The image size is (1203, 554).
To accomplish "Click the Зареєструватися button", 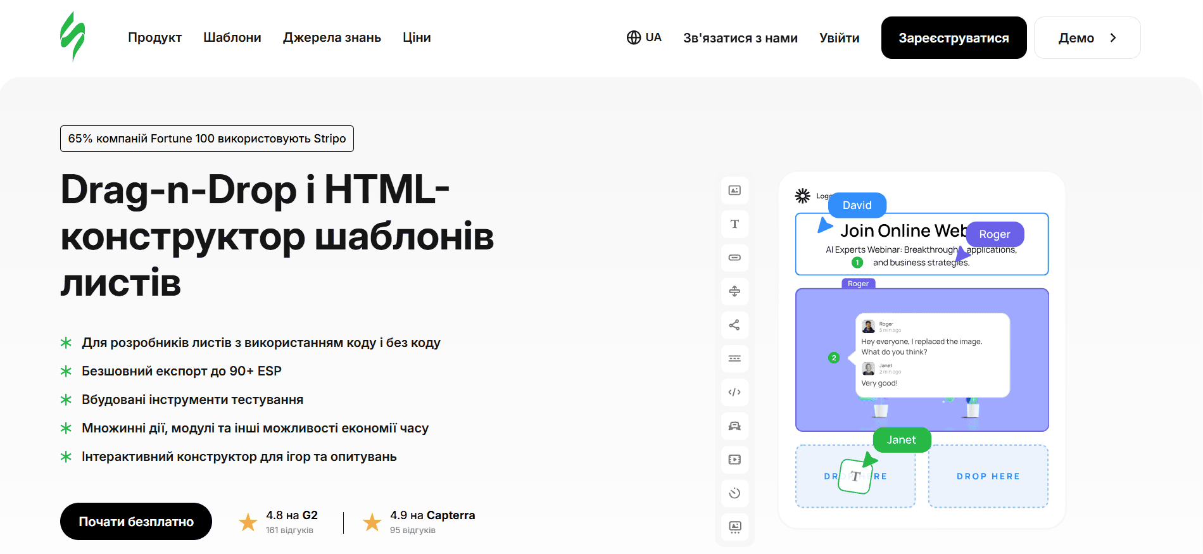I will [954, 38].
